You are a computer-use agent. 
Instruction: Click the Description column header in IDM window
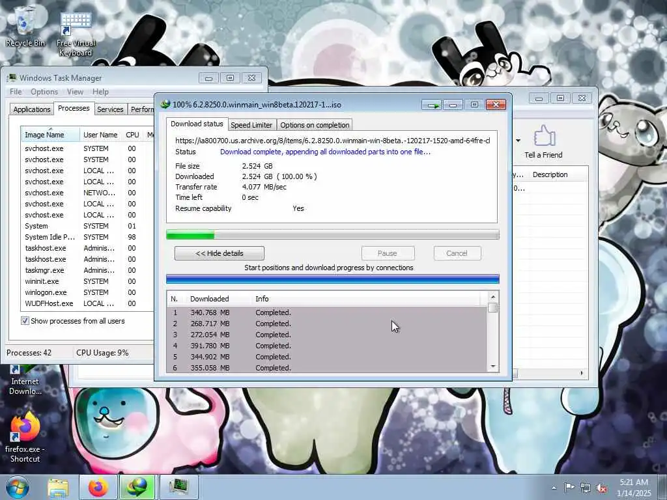pyautogui.click(x=550, y=174)
